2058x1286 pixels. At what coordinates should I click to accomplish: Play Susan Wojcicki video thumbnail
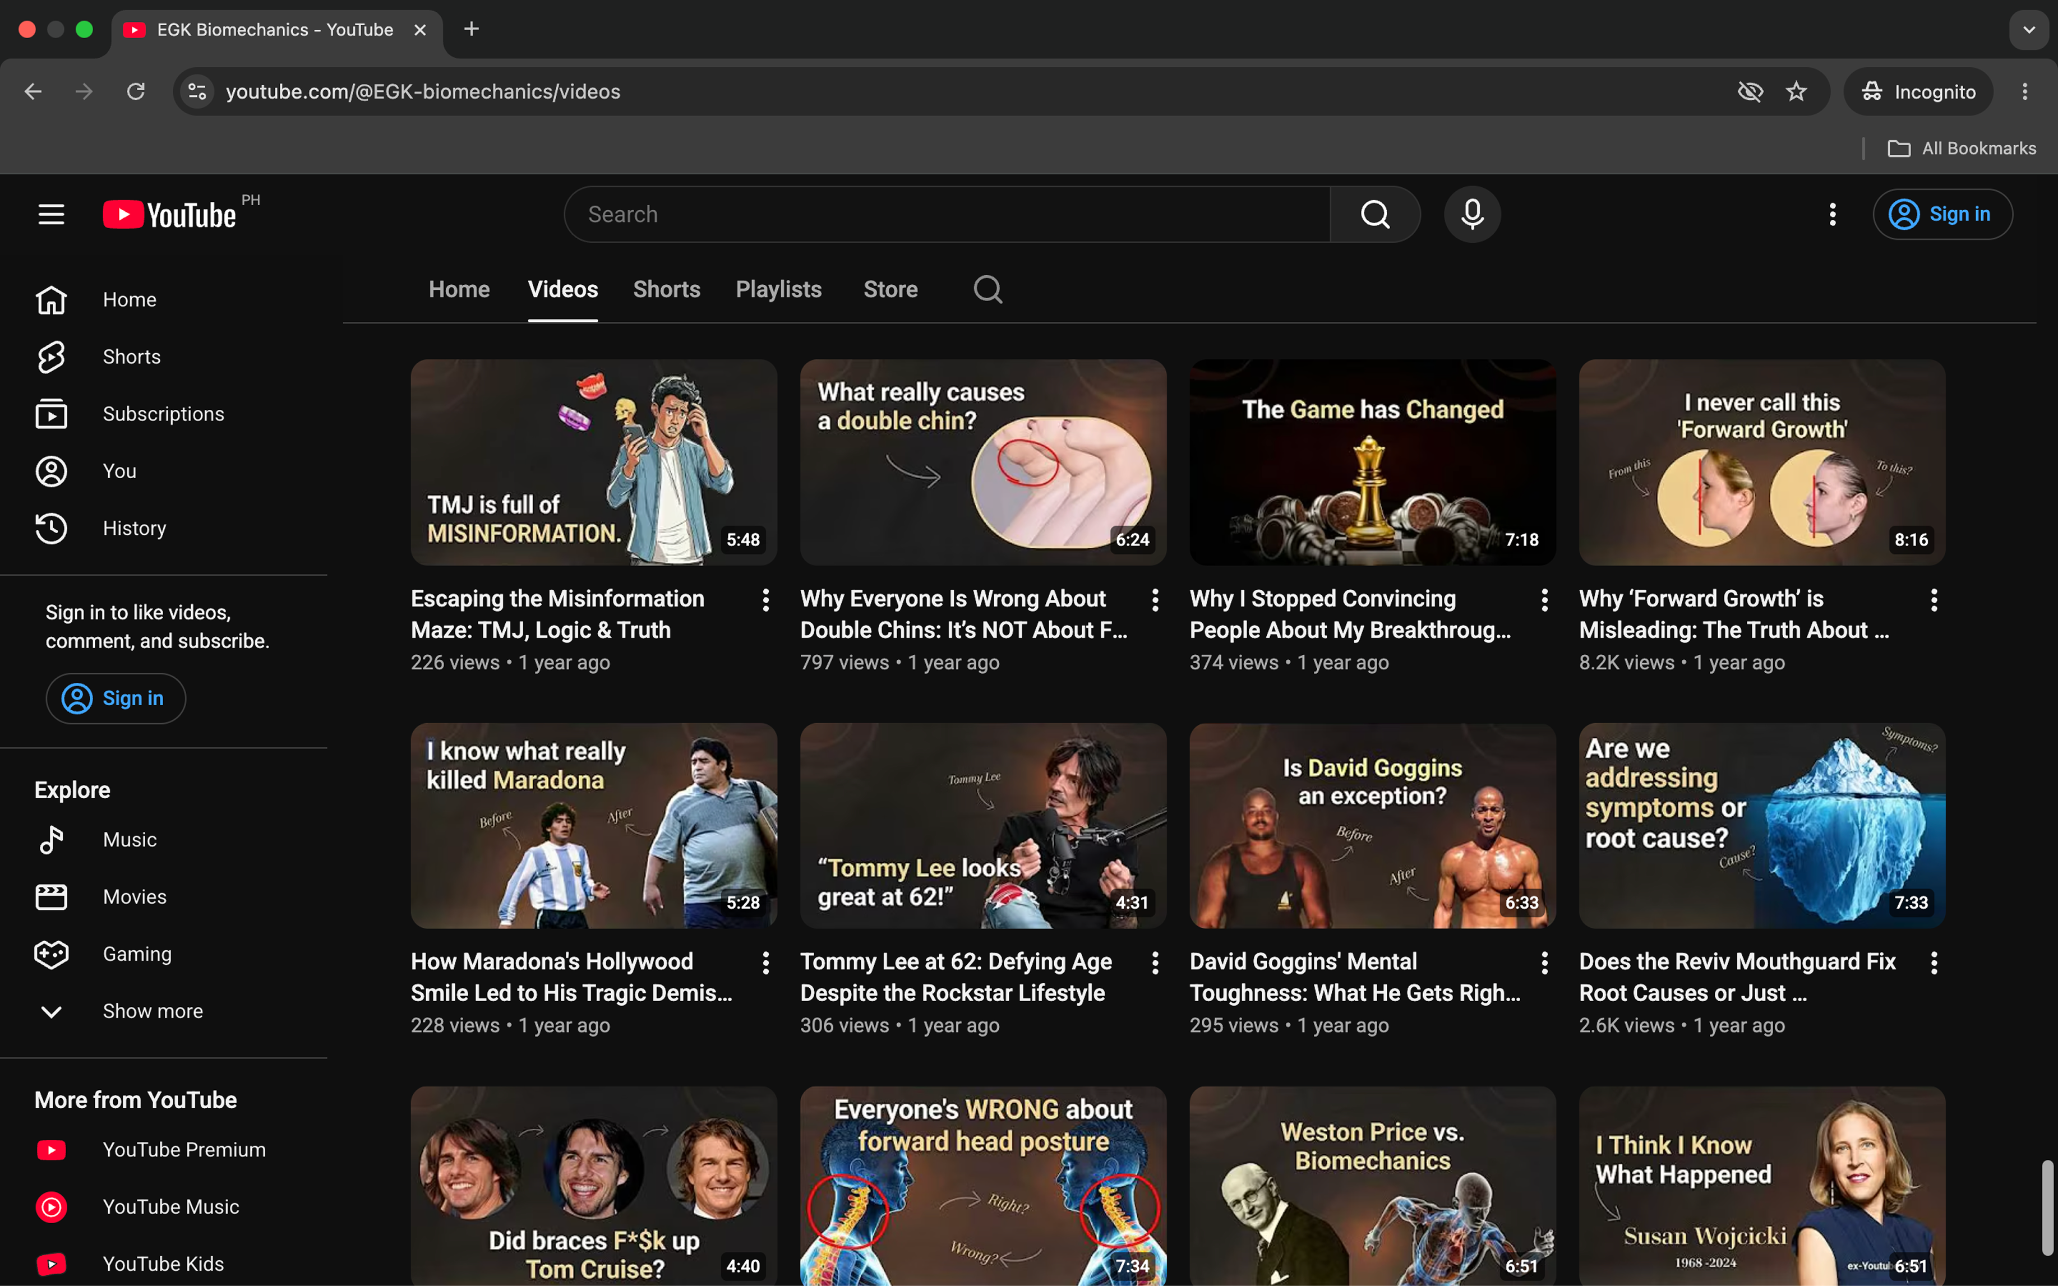coord(1762,1186)
